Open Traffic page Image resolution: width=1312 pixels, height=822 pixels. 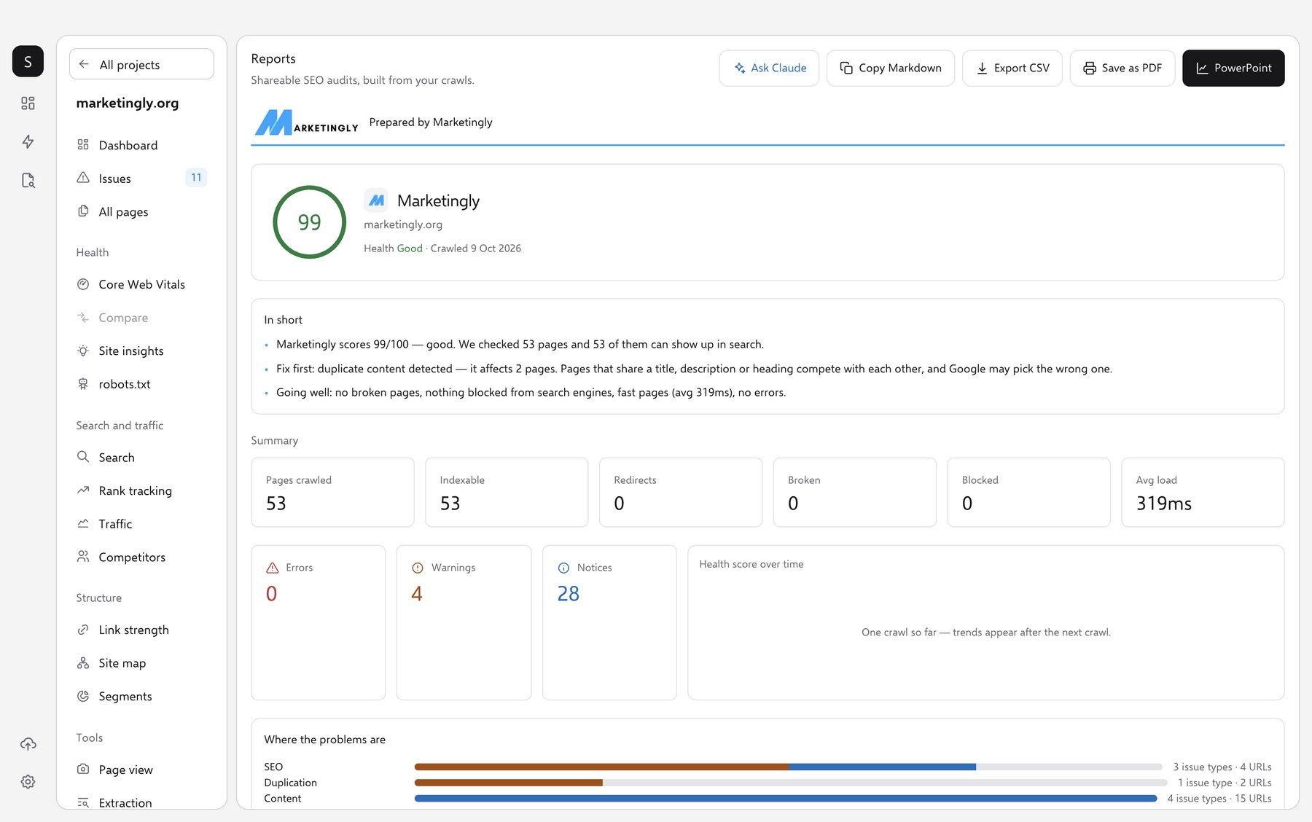[x=141, y=524]
